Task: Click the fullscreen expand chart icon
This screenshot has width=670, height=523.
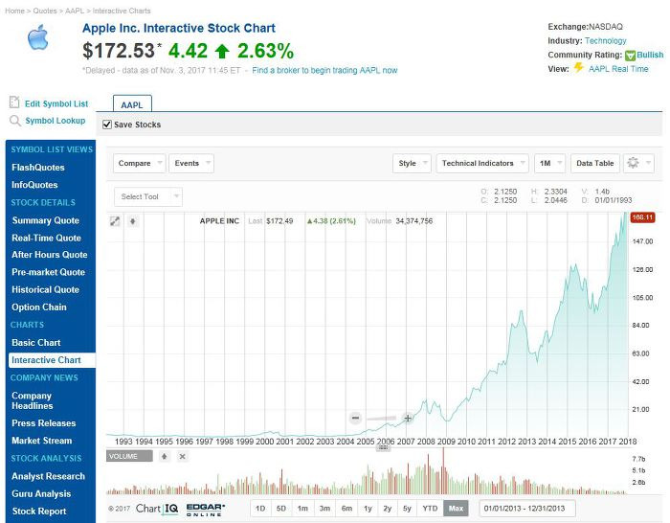Action: click(x=115, y=221)
